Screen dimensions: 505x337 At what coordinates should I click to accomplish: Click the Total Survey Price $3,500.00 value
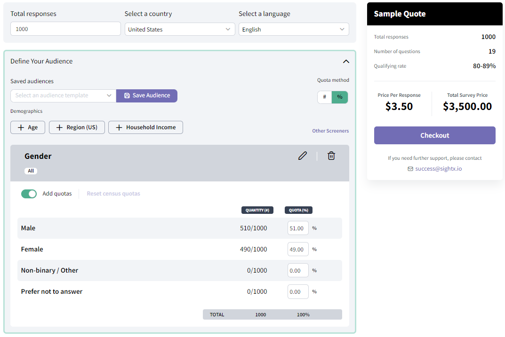[x=467, y=106]
